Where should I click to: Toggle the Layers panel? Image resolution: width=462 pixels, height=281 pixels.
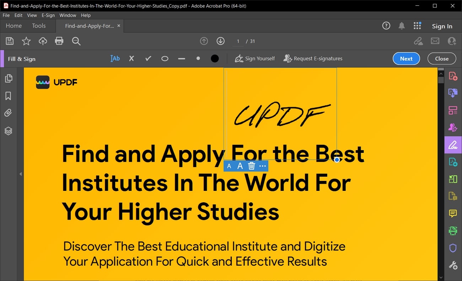tap(8, 131)
